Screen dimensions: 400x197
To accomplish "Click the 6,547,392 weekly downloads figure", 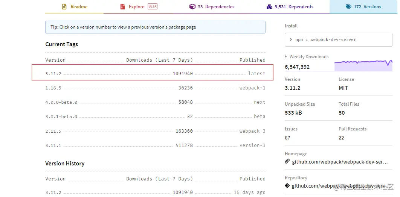I will click(x=297, y=67).
